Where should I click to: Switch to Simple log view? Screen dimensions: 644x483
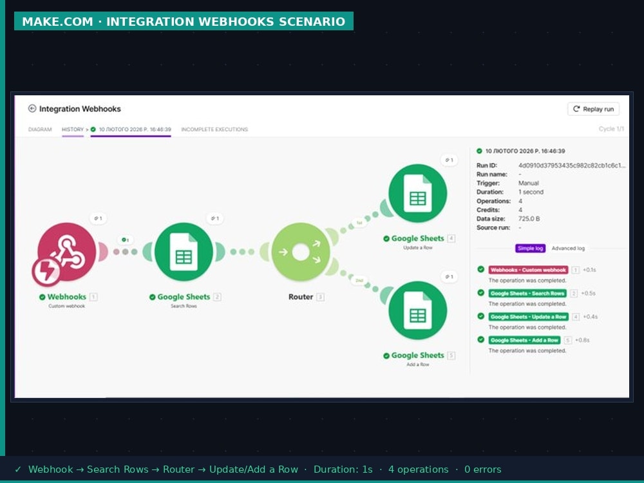click(x=530, y=249)
